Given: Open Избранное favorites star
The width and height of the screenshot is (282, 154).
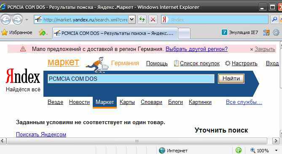Looking at the screenshot, I should pos(17,32).
